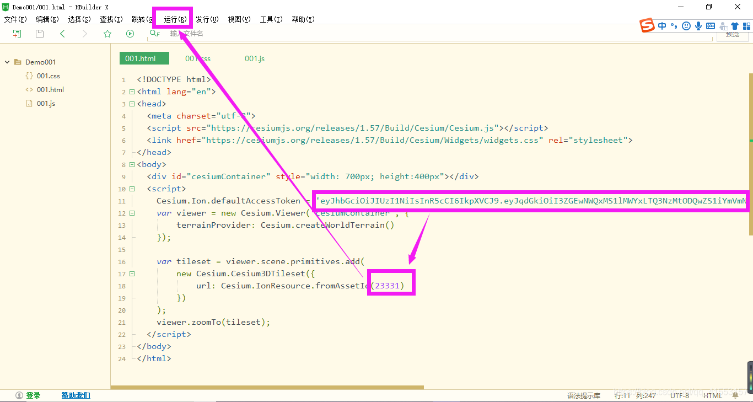Image resolution: width=753 pixels, height=402 pixels.
Task: Click the save floppy disk icon
Action: [40, 34]
